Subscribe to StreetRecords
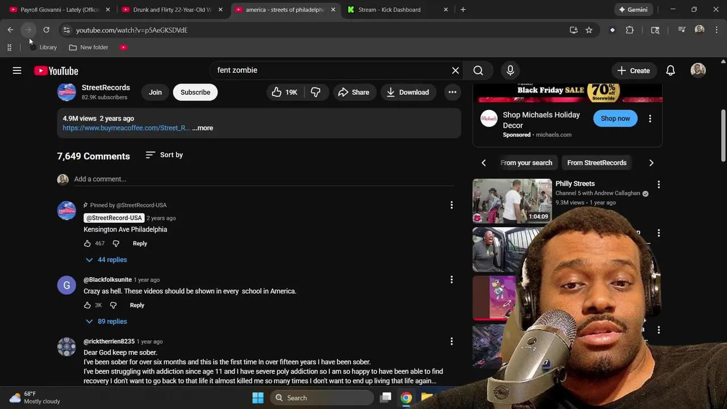Image resolution: width=727 pixels, height=409 pixels. coord(195,92)
